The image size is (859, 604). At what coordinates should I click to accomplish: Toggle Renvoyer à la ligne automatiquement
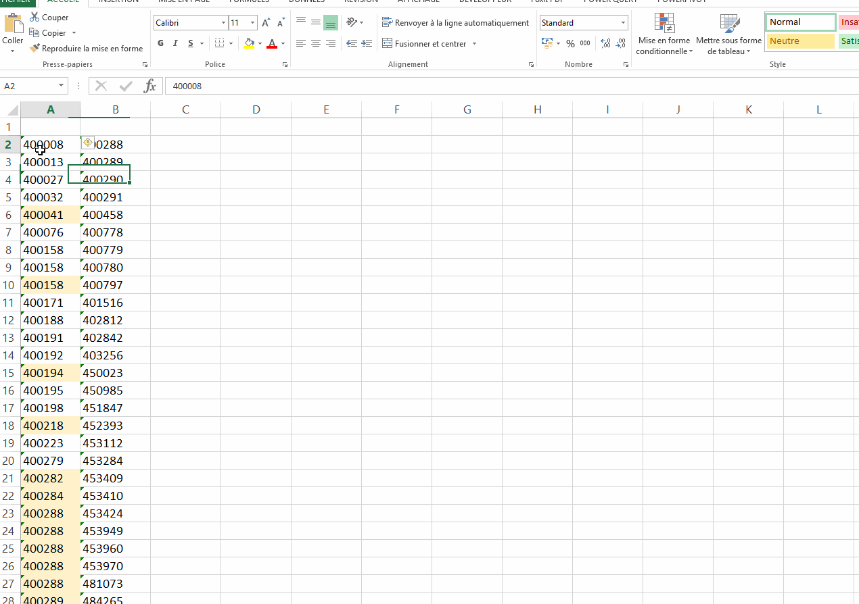[455, 23]
